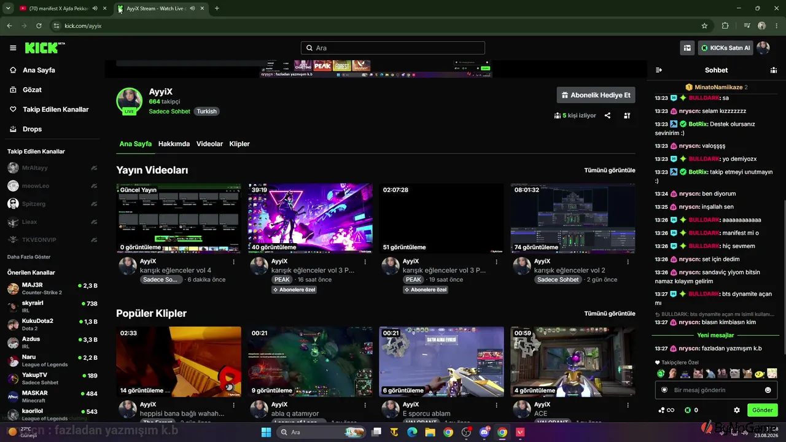The height and width of the screenshot is (442, 786).
Task: Open the Windows Start menu
Action: (266, 432)
